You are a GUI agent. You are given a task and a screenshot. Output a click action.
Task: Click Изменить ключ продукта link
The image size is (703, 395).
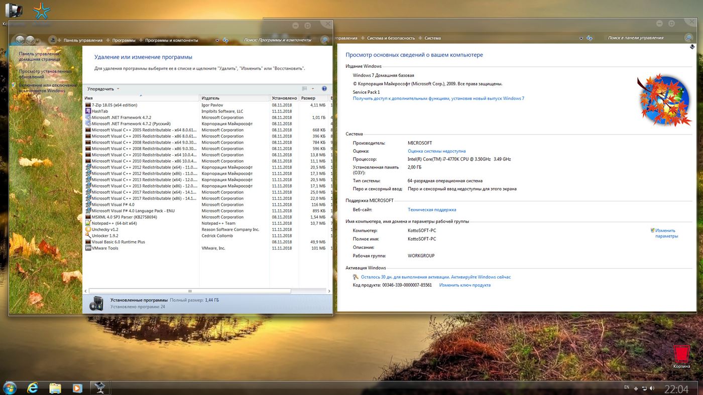[465, 285]
